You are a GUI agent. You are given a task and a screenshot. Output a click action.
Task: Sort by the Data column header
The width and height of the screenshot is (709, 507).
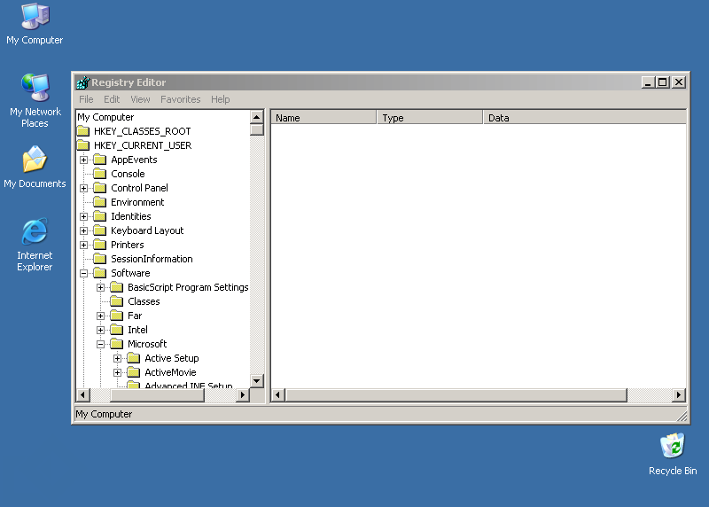point(584,118)
